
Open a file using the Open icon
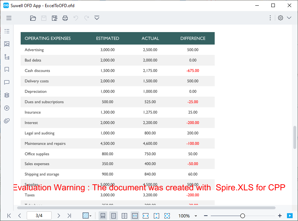33,18
